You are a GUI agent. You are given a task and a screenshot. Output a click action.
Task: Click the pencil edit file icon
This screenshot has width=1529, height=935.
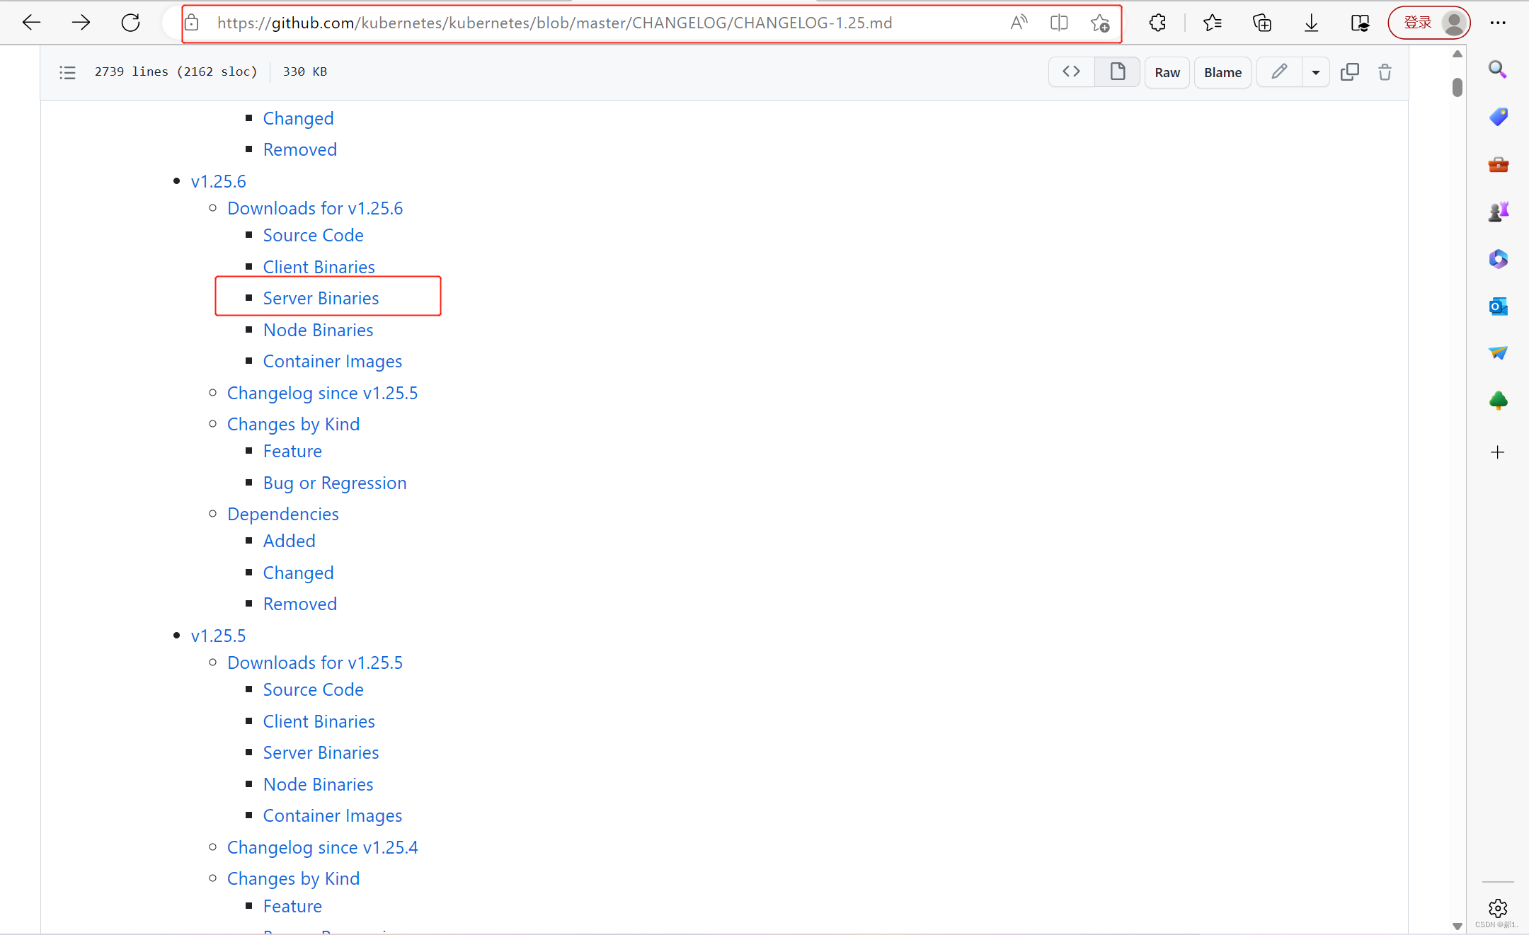pyautogui.click(x=1278, y=71)
